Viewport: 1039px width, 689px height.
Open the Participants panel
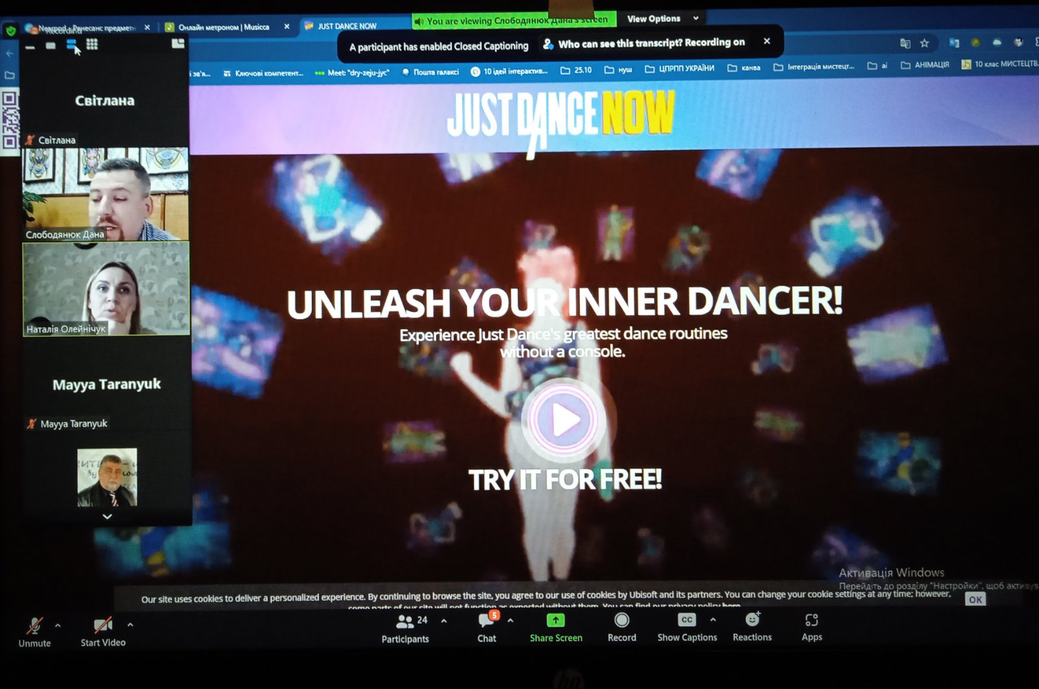click(405, 629)
